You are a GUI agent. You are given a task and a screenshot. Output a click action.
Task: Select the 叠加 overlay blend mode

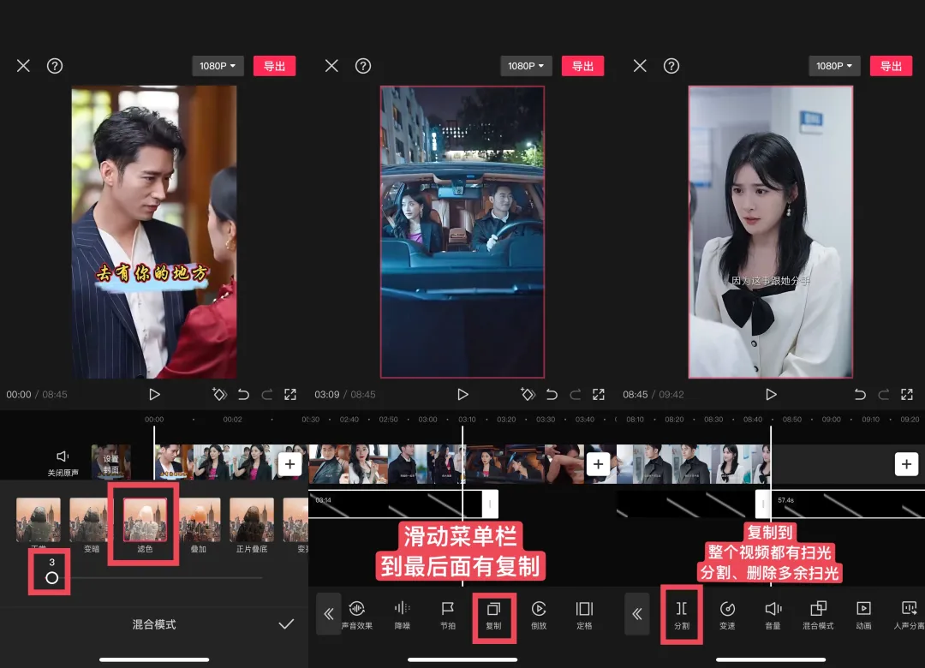199,525
